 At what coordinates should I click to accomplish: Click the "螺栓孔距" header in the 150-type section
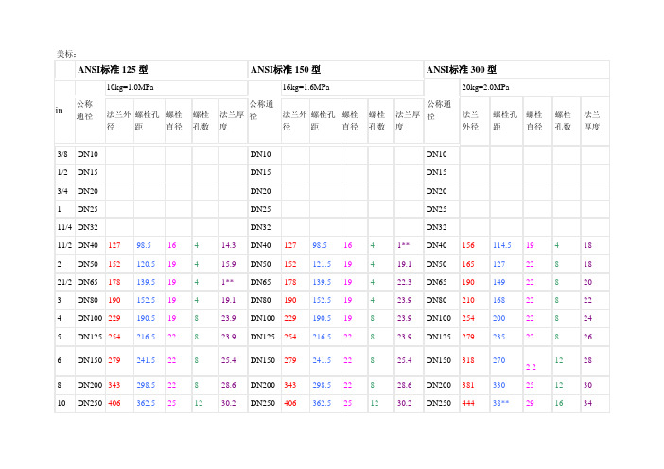(323, 121)
